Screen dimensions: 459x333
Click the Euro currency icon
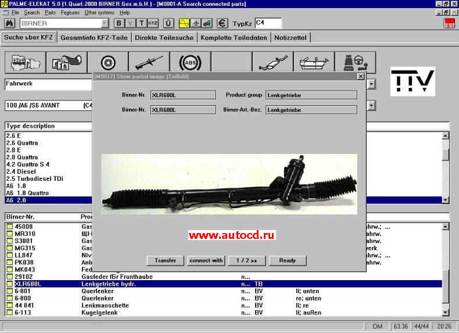[x=223, y=23]
